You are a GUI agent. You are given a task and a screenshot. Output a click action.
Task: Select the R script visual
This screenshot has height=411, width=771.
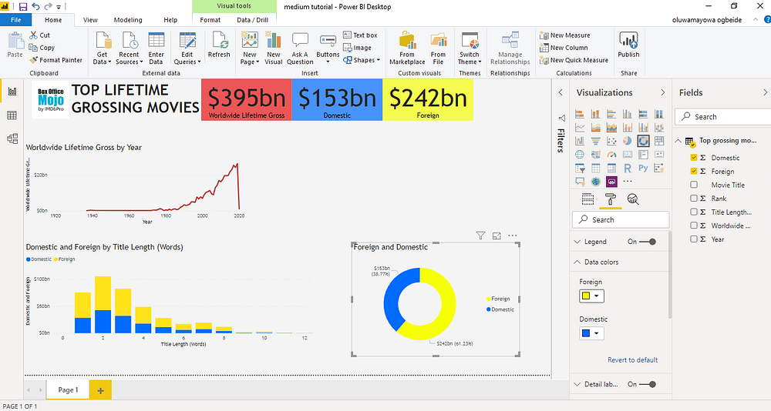click(x=627, y=168)
